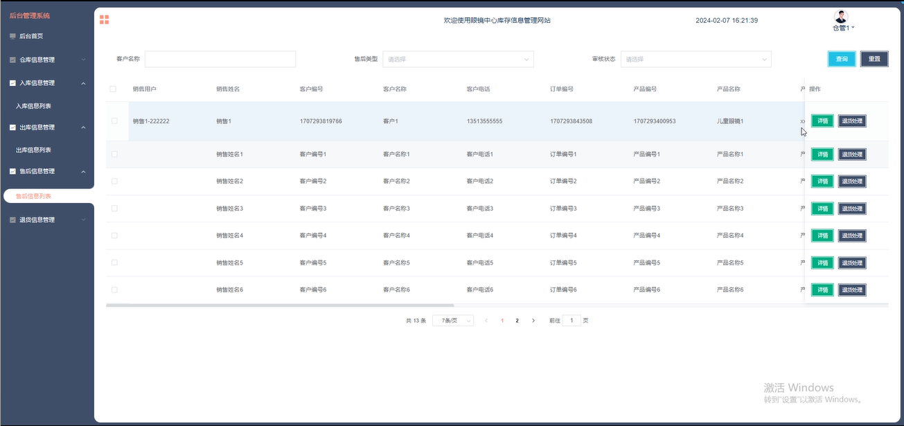The height and width of the screenshot is (426, 904).
Task: Click the table horizontal scrollbar thumb
Action: [x=280, y=305]
